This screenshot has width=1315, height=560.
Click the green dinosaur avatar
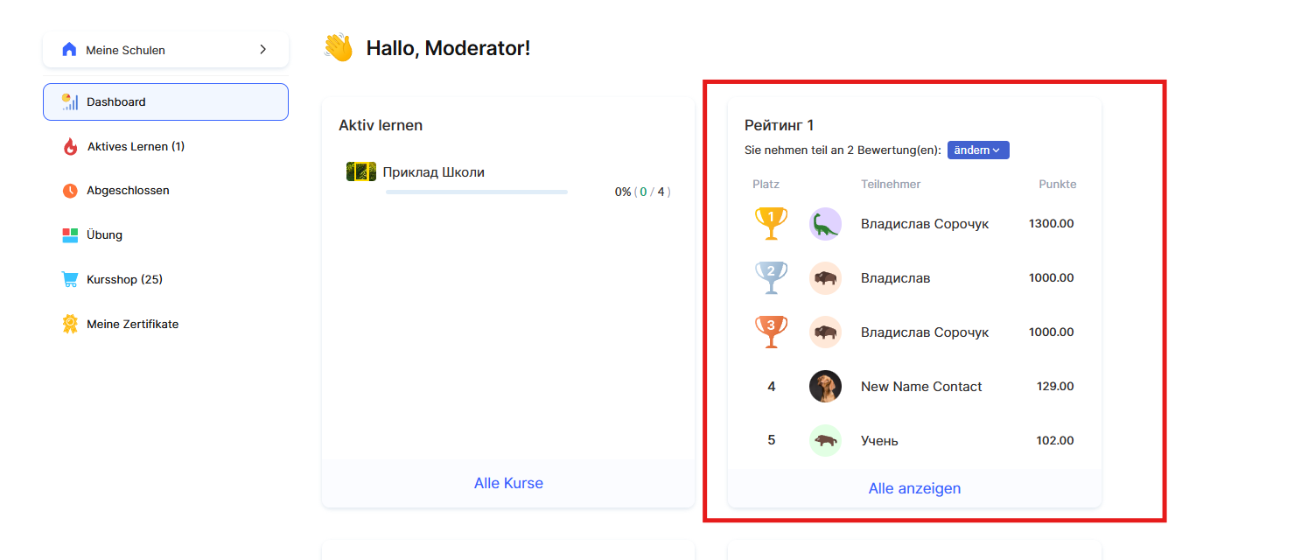(825, 224)
